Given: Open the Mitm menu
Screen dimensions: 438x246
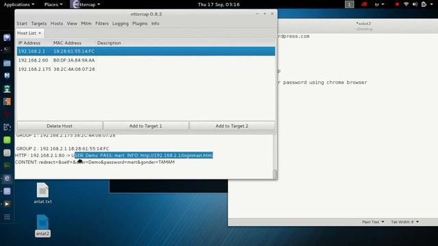Looking at the screenshot, I should click(x=86, y=23).
